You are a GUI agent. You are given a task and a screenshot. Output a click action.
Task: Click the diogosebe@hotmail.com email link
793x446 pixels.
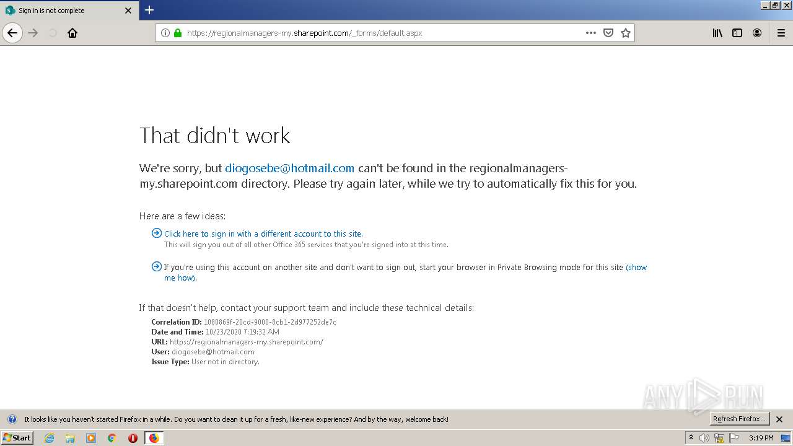(289, 168)
